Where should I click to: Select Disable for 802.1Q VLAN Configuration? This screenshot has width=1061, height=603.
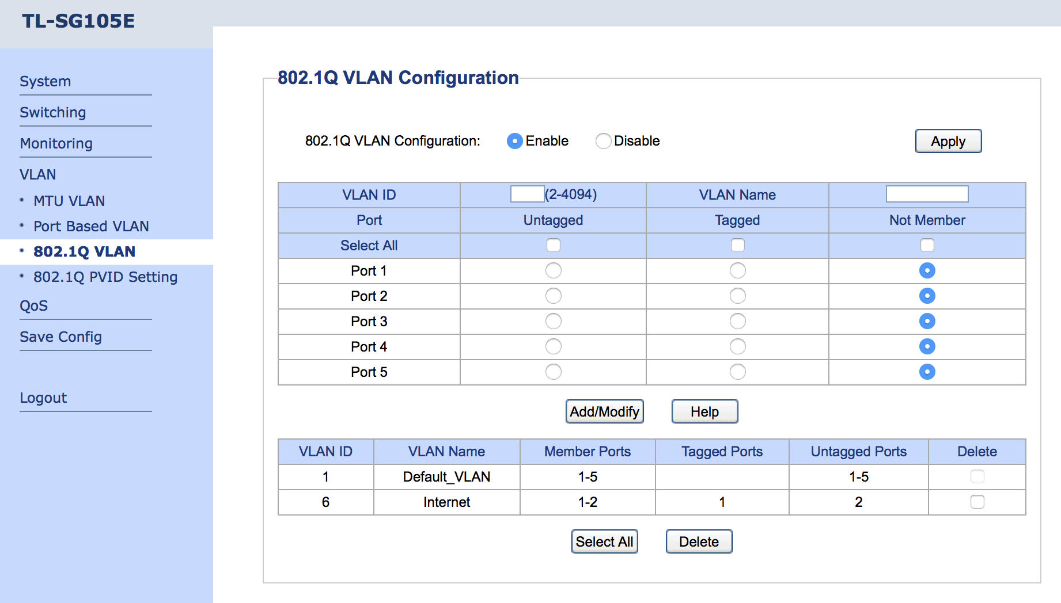(x=603, y=141)
